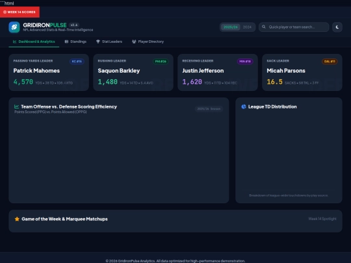Click Team Offense vs. Defense Scoring Efficiency heading
This screenshot has width=351, height=263.
coord(69,106)
